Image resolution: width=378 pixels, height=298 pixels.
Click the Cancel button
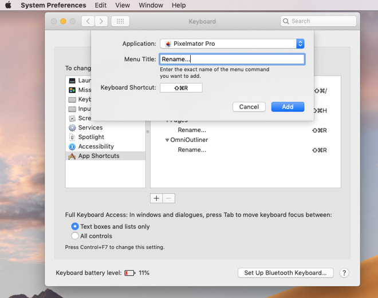(x=249, y=107)
